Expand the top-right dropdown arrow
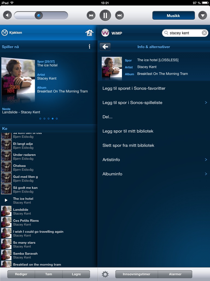This screenshot has width=210, height=281. pyautogui.click(x=203, y=16)
